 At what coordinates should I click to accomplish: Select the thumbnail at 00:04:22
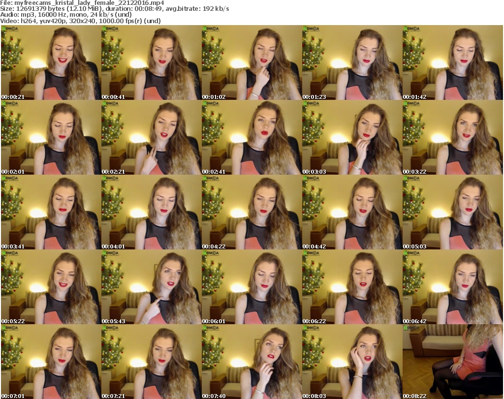coord(252,213)
